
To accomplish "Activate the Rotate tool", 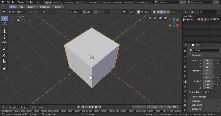I will [x=5, y=43].
